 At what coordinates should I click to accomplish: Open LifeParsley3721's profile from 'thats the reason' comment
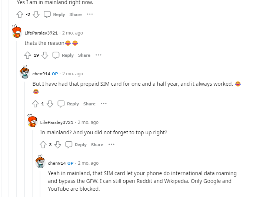point(41,33)
